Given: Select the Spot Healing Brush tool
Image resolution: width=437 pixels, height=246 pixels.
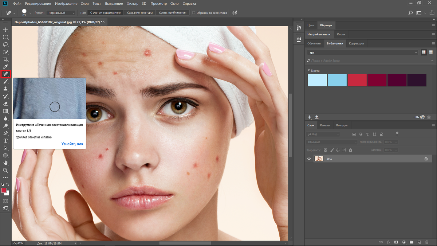Looking at the screenshot, I should click(x=5, y=74).
